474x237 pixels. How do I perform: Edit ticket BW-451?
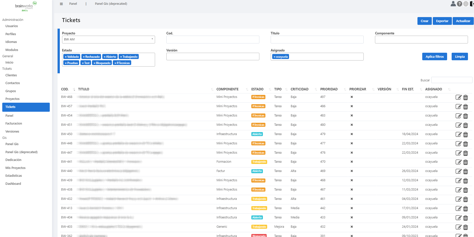pyautogui.click(x=458, y=125)
